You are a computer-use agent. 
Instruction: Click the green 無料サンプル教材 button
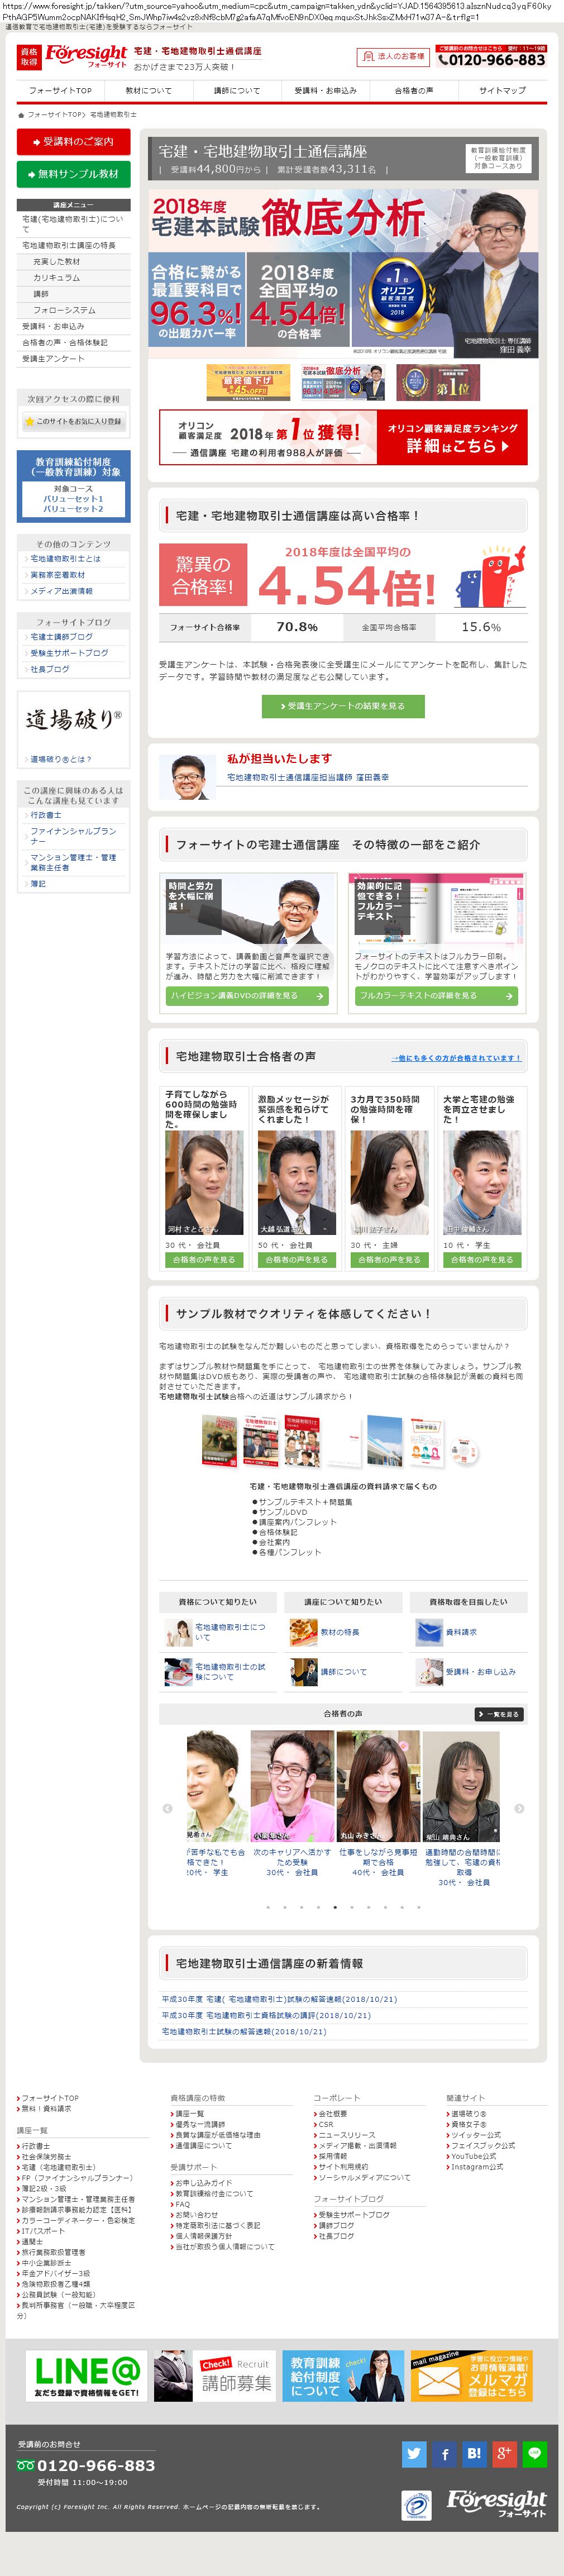pos(73,174)
